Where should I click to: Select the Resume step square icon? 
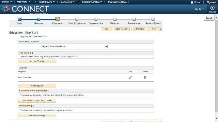[x=38, y=19]
